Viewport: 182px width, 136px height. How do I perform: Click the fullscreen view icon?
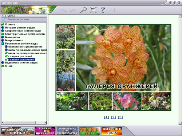point(93,10)
